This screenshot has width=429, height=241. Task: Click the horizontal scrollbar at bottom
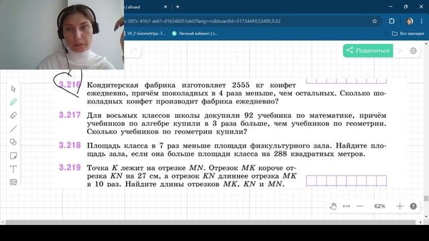210,222
